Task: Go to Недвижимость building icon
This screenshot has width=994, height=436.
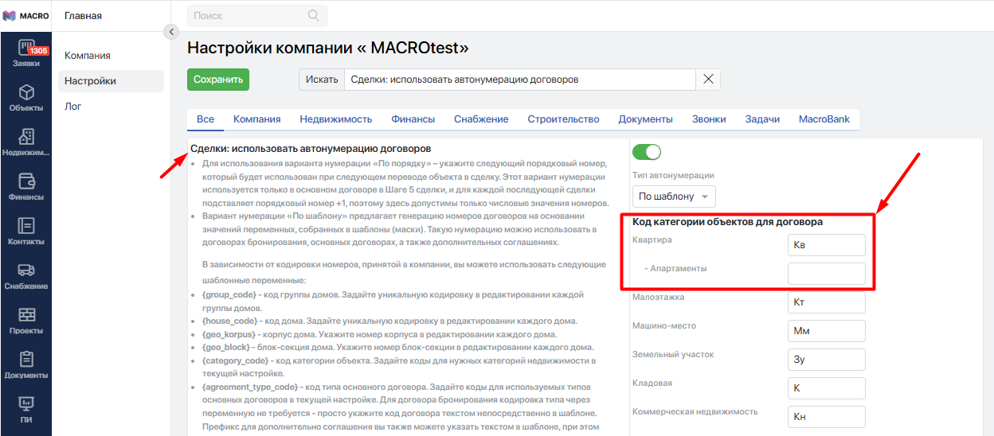Action: pyautogui.click(x=26, y=137)
